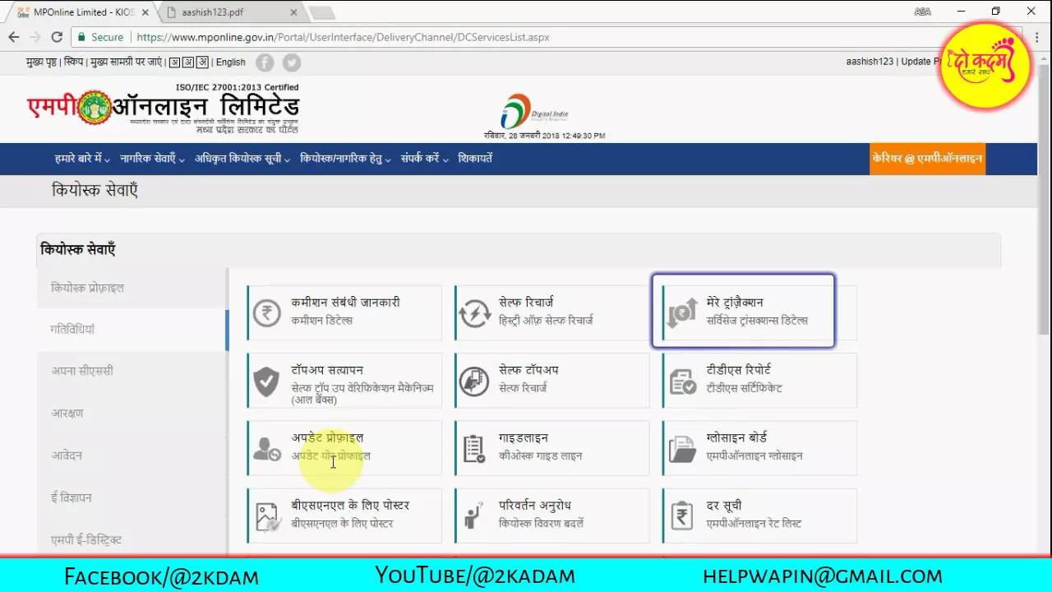
Task: Select कियोस्क प्रोफ़ाइल in the sidebar
Action: pos(131,288)
